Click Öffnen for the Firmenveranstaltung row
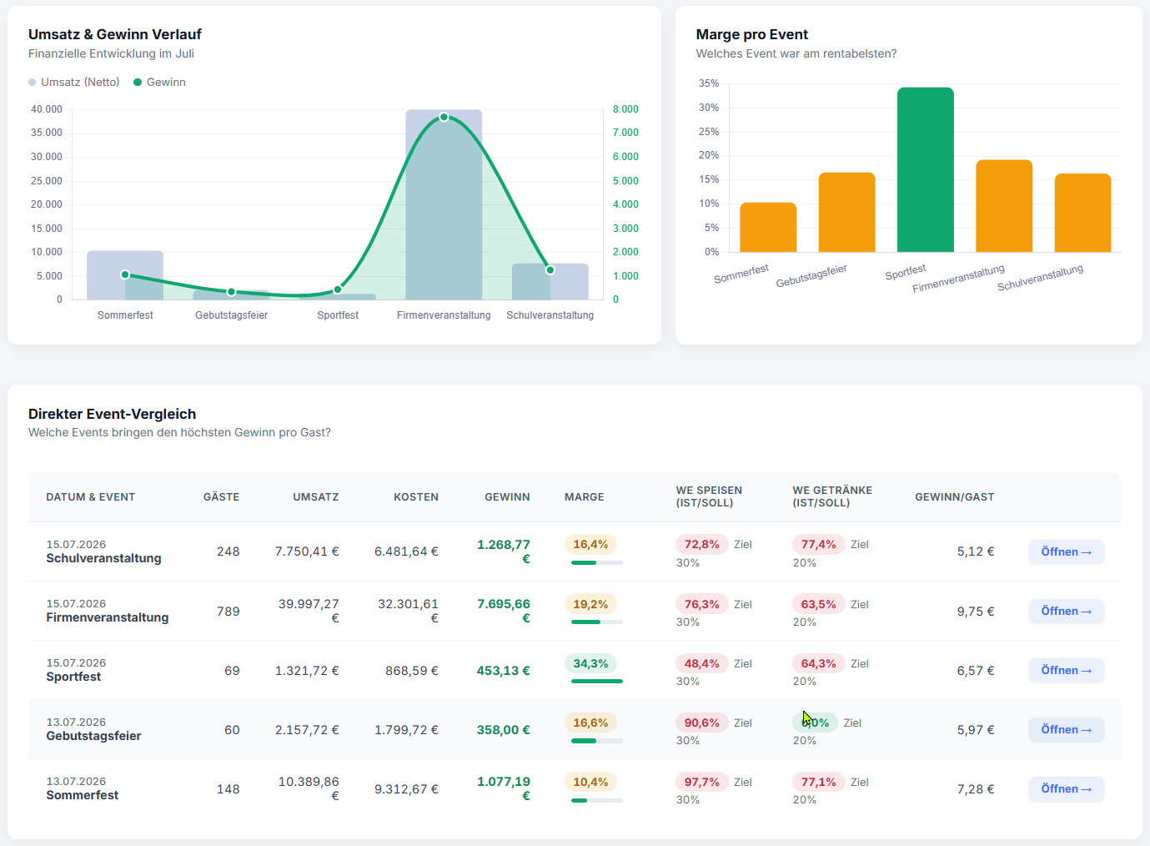Image resolution: width=1150 pixels, height=846 pixels. pos(1066,611)
